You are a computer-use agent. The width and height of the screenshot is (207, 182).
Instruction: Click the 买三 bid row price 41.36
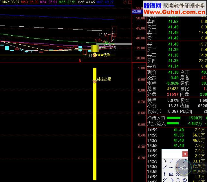[x=173, y=55]
